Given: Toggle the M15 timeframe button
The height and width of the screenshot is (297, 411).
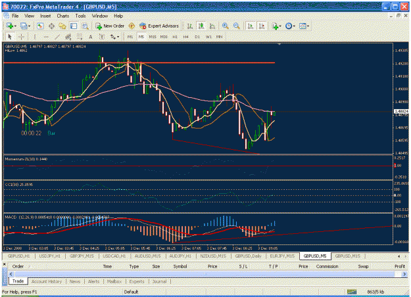Looking at the screenshot, I should (x=153, y=37).
